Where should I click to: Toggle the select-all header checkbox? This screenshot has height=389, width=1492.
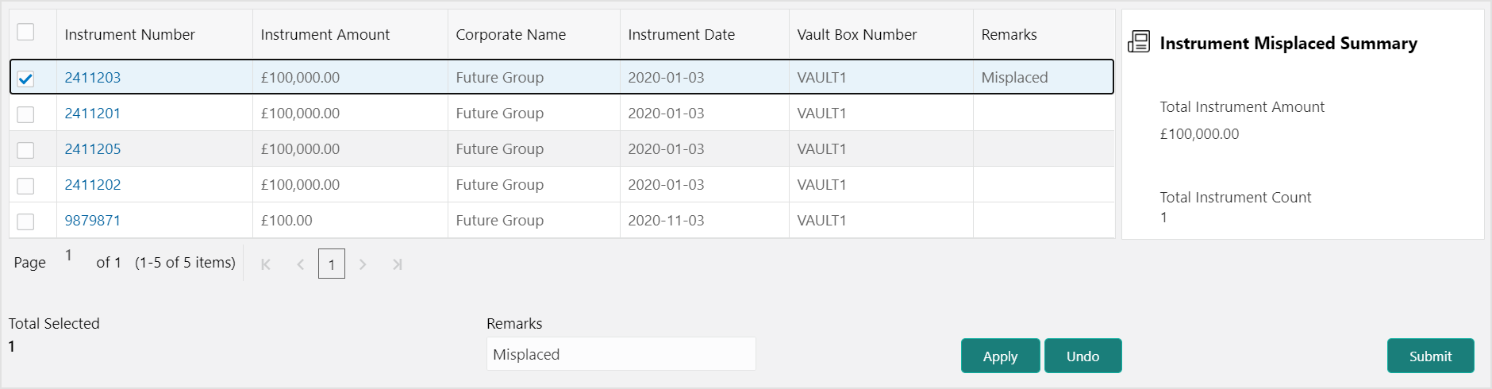[x=25, y=32]
